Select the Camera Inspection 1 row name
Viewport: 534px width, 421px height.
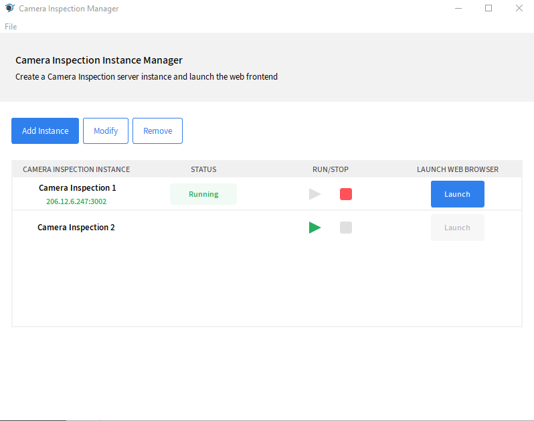[78, 188]
